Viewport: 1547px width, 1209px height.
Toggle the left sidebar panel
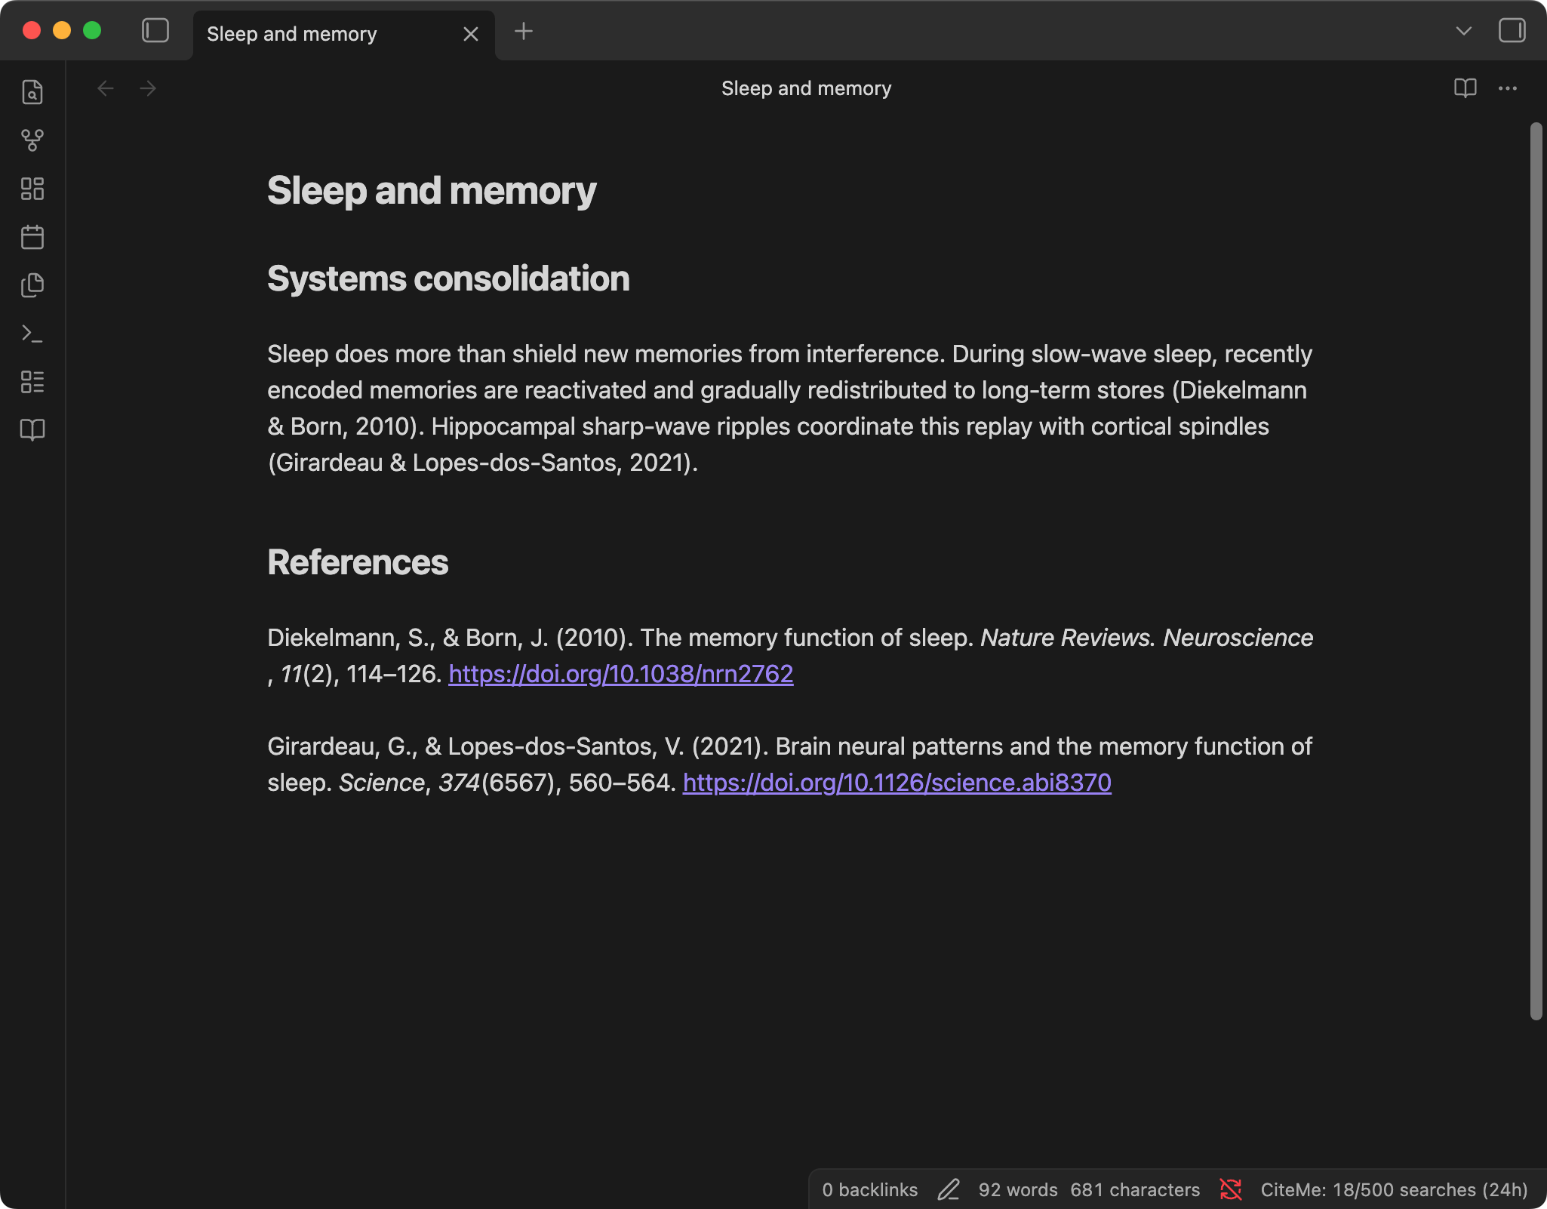[x=155, y=31]
